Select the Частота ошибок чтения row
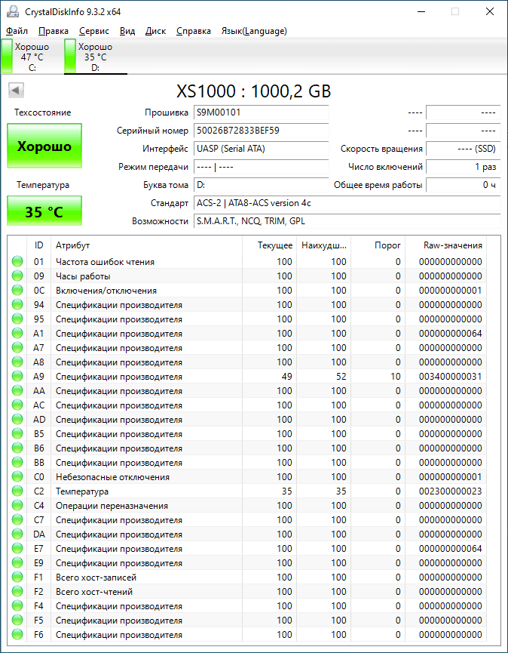 247,261
